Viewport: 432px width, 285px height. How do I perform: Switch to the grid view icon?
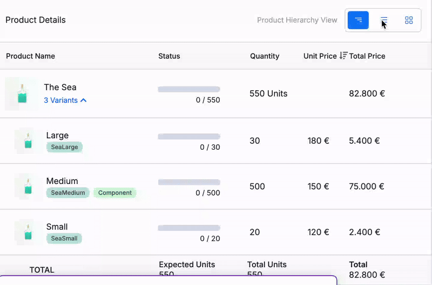point(409,20)
